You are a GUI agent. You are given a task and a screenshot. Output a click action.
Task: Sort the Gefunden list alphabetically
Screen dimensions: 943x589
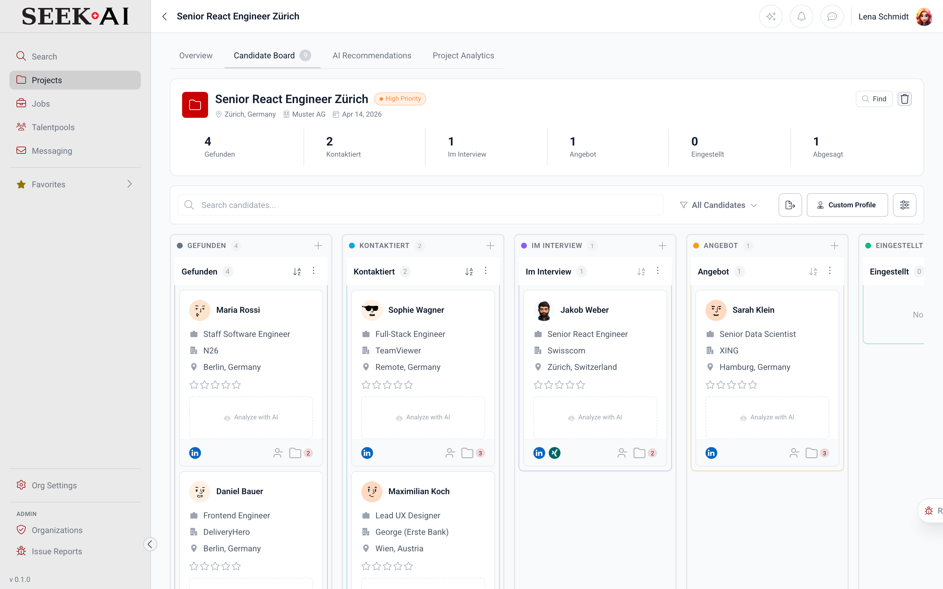pos(297,272)
